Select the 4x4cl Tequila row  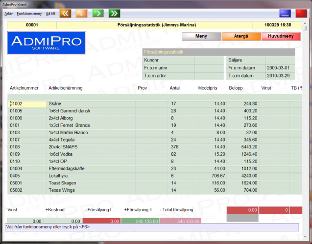155,140
